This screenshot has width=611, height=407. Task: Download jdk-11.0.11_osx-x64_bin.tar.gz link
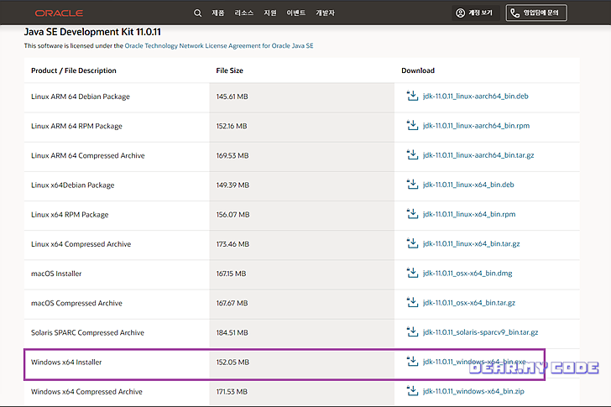coord(469,303)
